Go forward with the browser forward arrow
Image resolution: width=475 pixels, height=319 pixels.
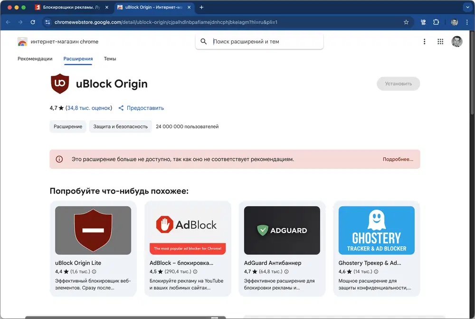pyautogui.click(x=20, y=22)
